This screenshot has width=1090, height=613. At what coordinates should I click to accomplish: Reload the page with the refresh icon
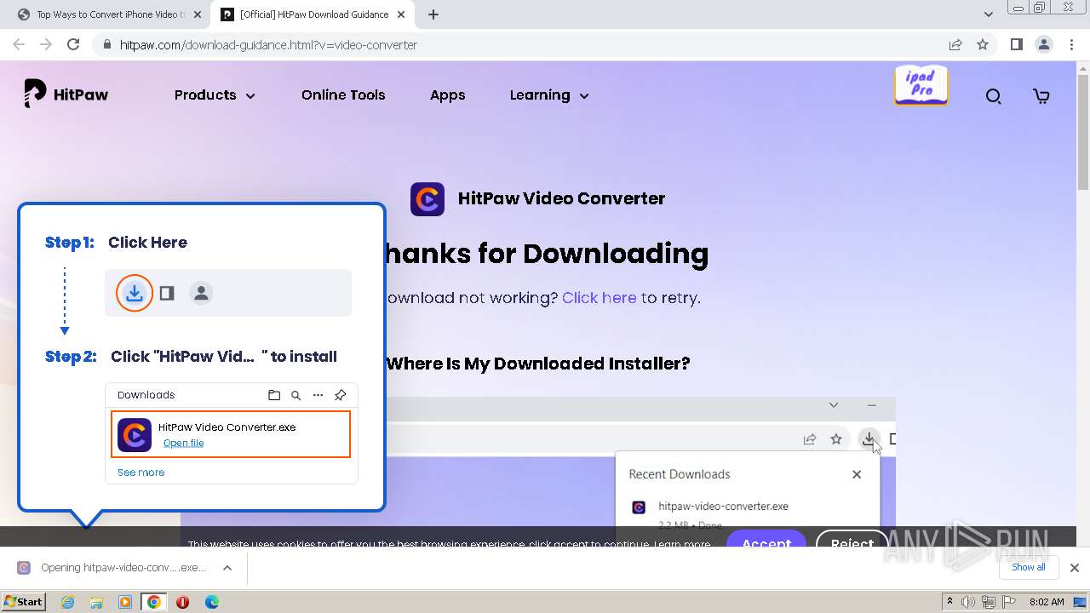(x=73, y=44)
